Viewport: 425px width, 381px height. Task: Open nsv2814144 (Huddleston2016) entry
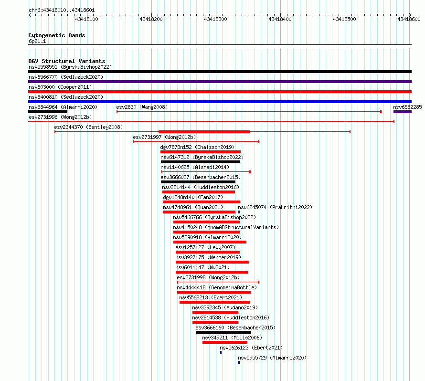(x=201, y=187)
